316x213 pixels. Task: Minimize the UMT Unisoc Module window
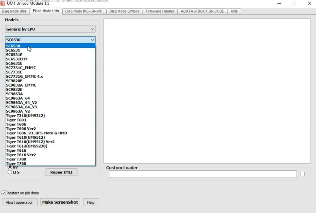[x=279, y=3]
